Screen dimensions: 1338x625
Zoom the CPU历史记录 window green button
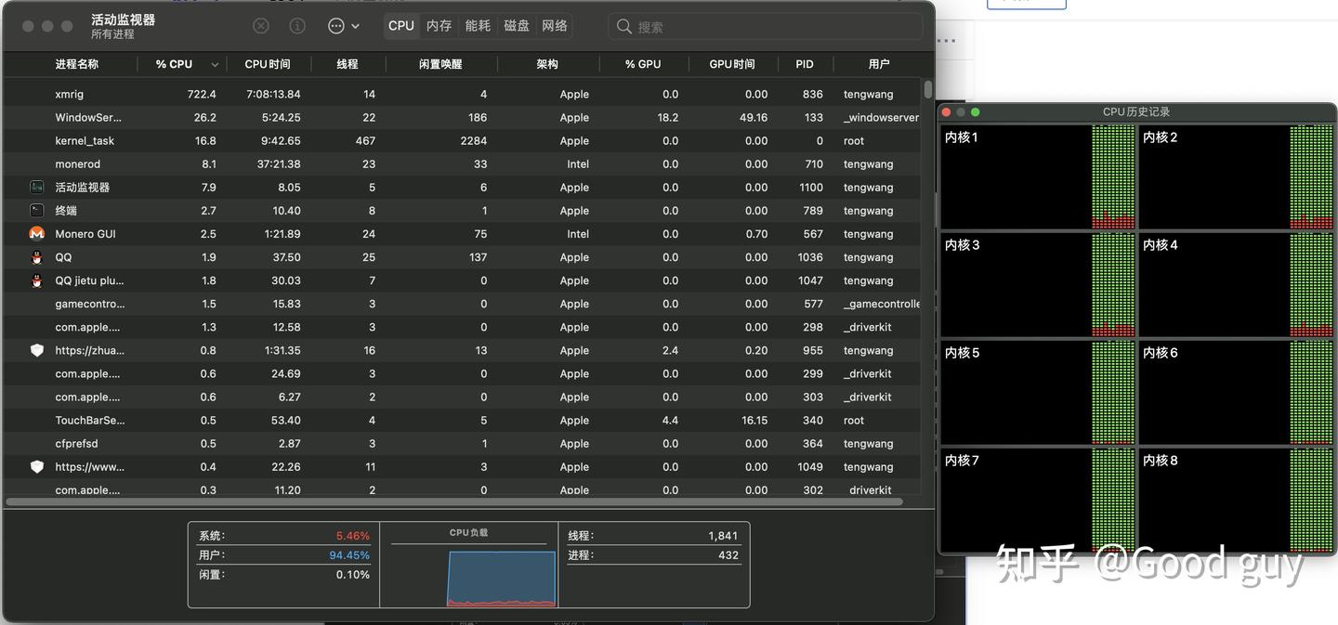click(x=976, y=111)
